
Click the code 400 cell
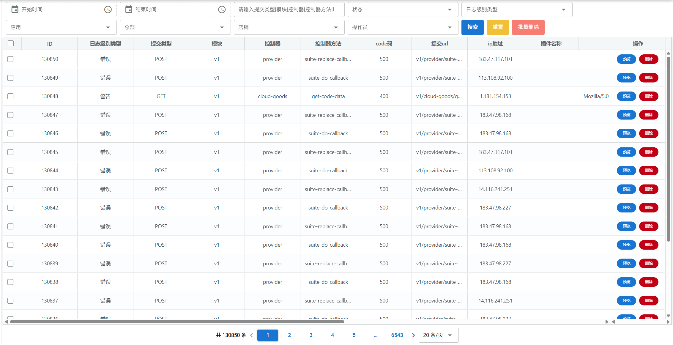point(384,96)
